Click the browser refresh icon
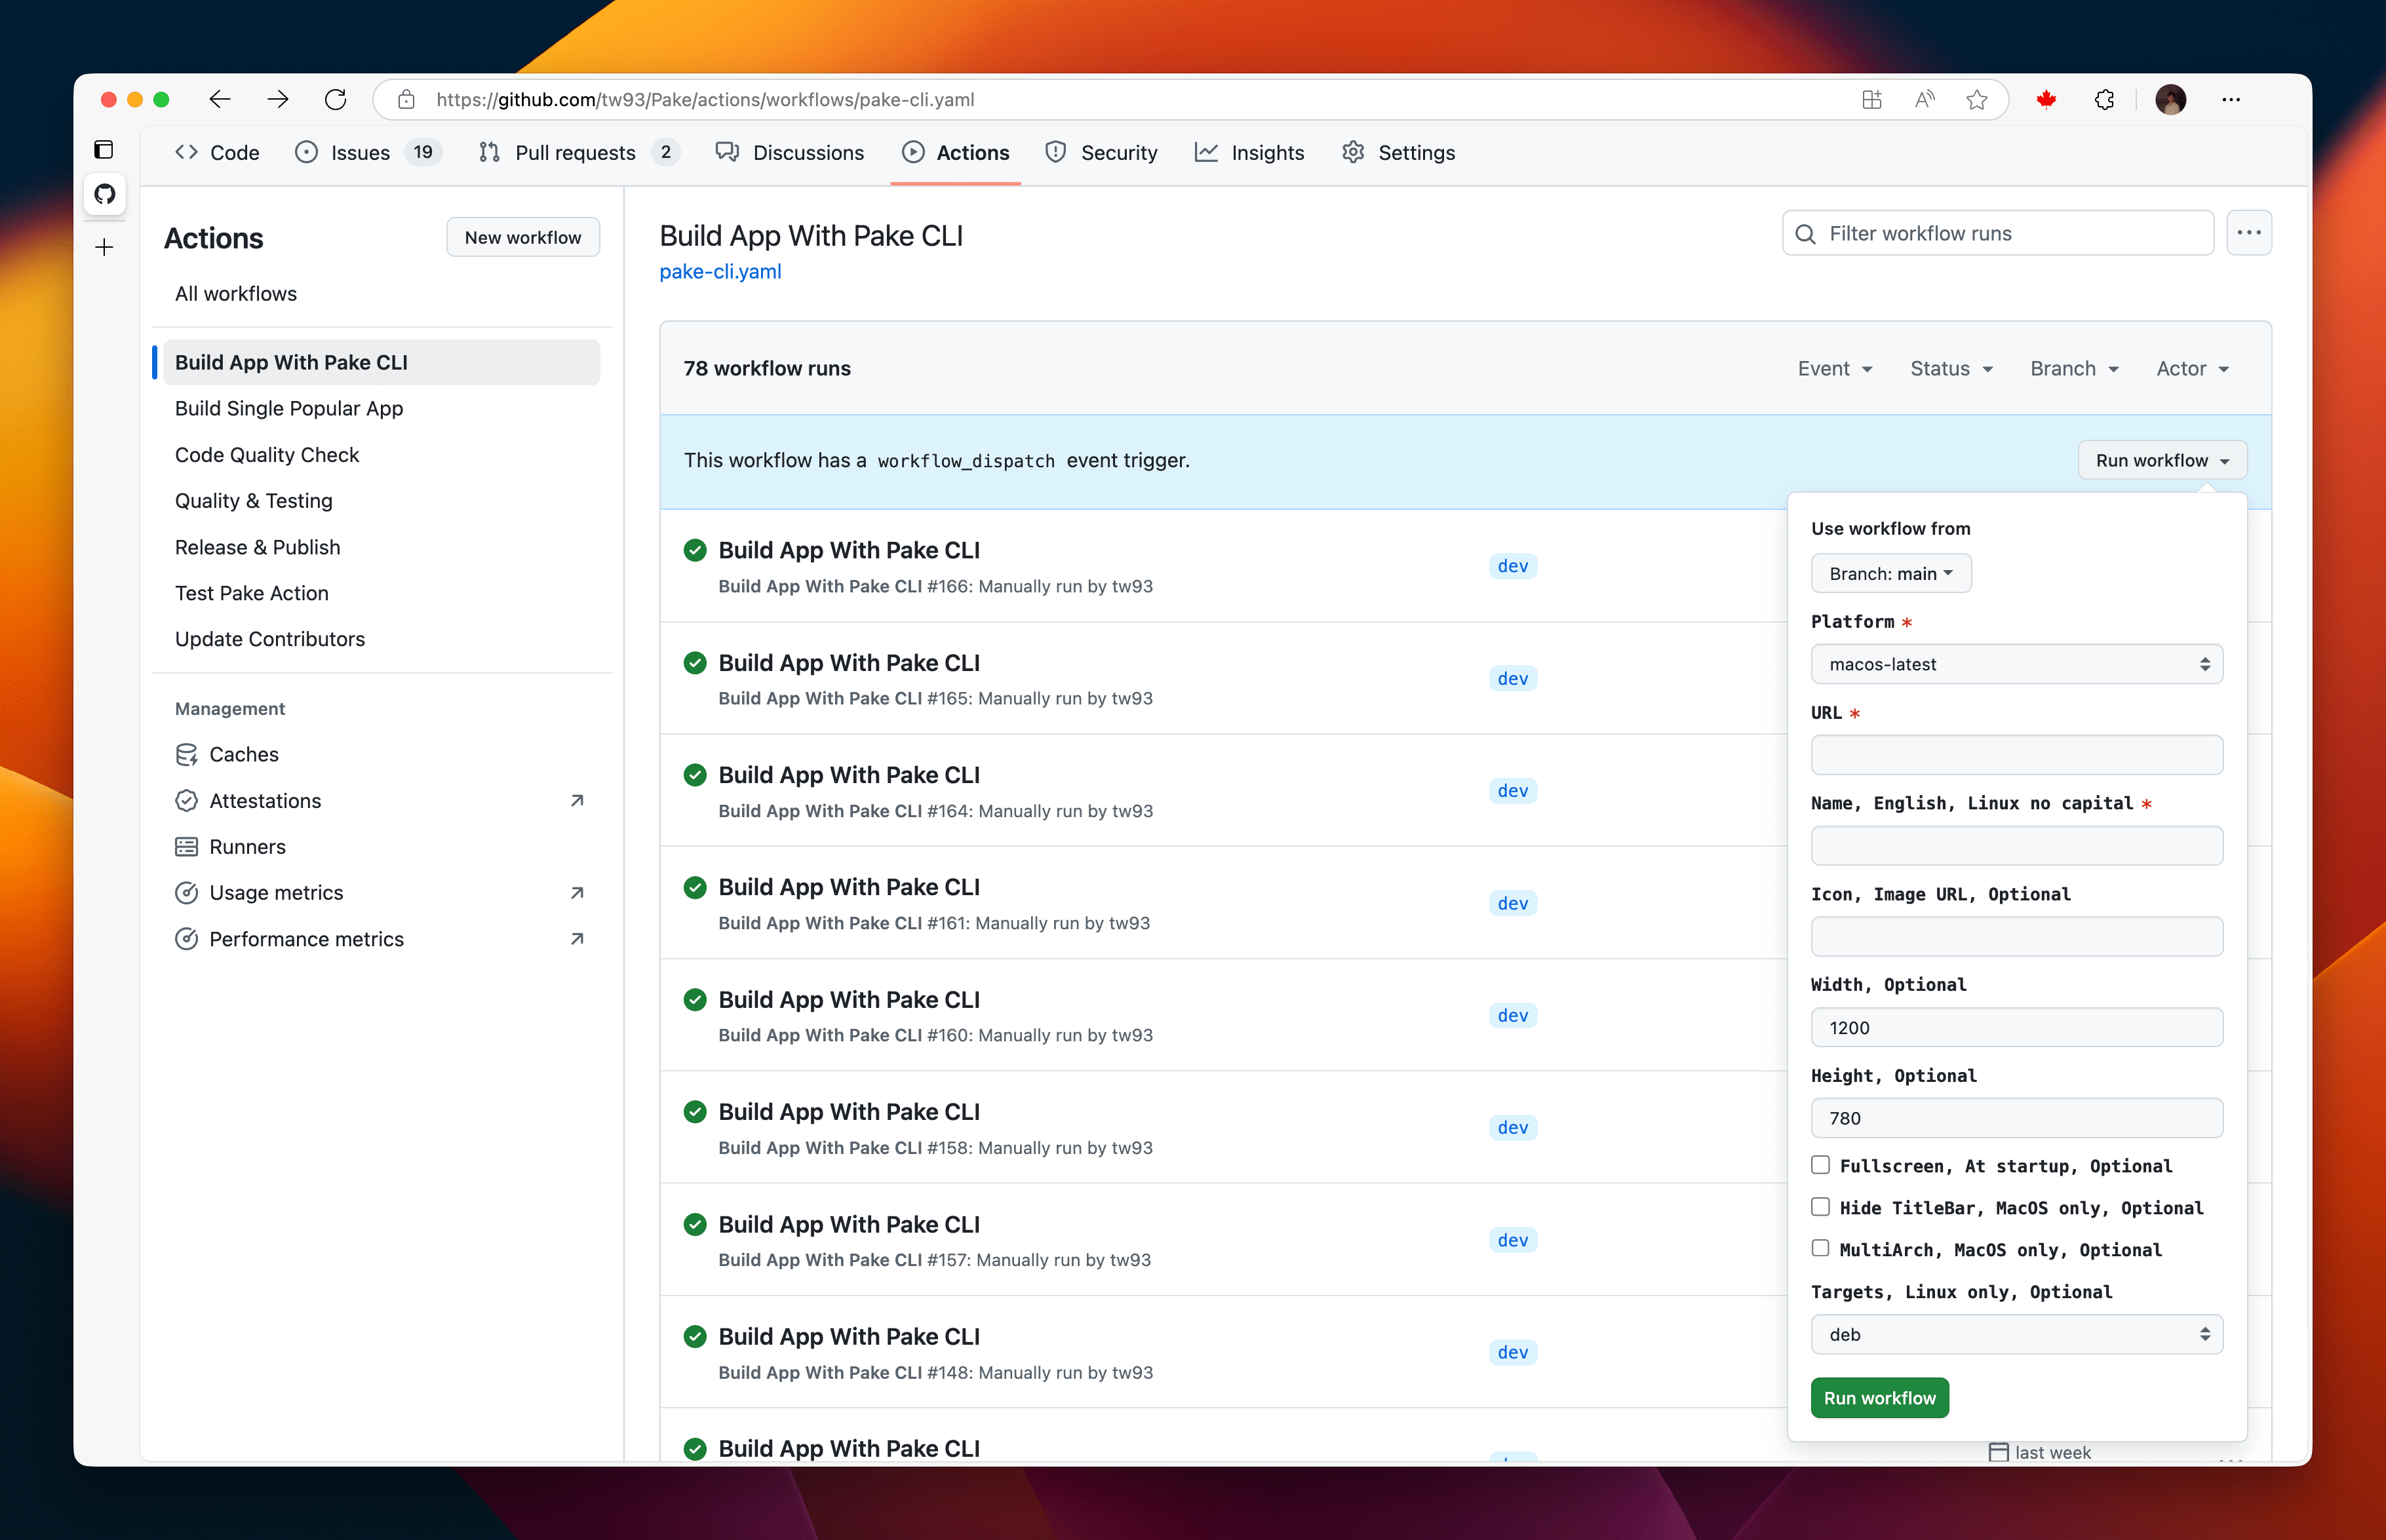2386x1540 pixels. (x=336, y=99)
